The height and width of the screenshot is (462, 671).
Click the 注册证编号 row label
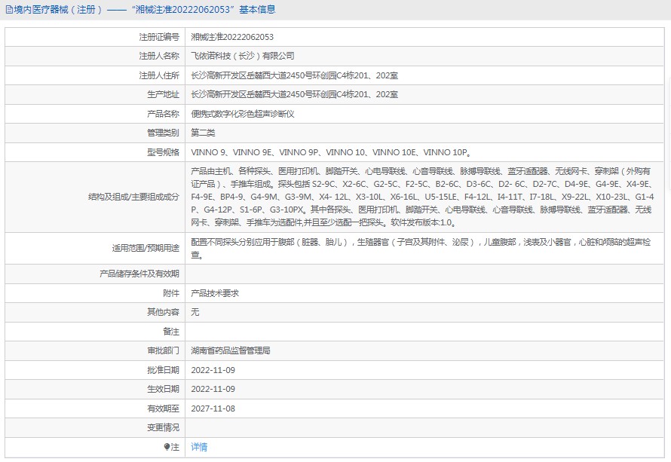coord(159,37)
